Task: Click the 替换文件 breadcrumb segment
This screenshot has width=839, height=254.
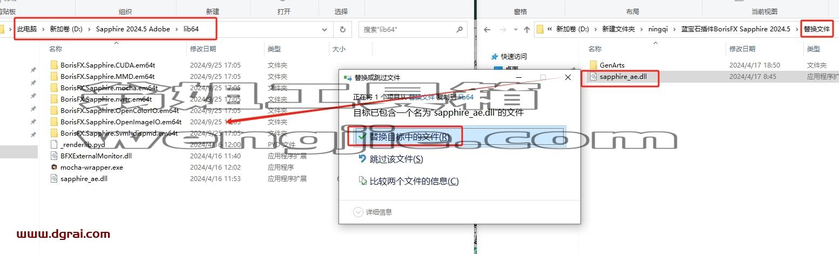Action: point(816,29)
